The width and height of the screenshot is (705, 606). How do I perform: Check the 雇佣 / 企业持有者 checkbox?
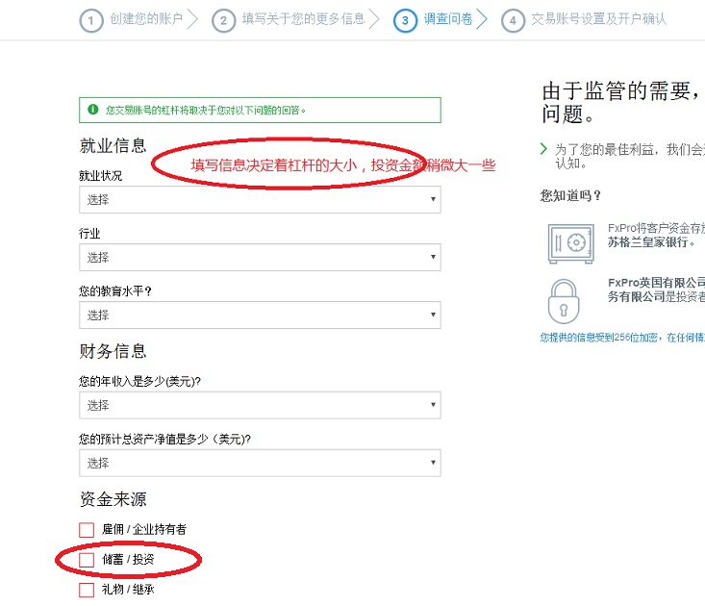point(87,530)
